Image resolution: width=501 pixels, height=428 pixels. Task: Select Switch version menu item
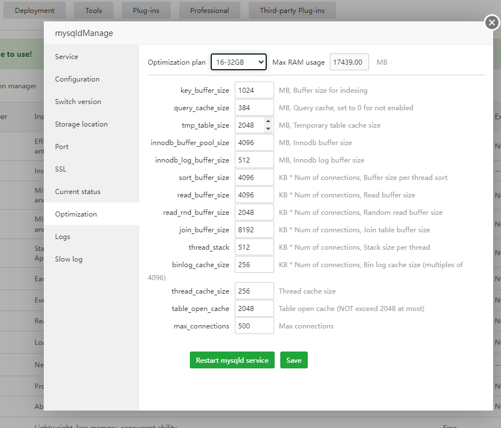tap(78, 102)
